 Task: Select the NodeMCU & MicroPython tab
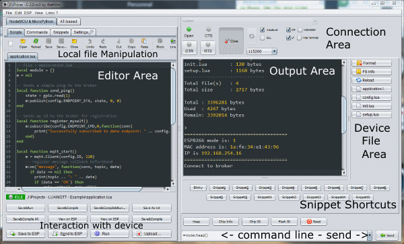[31, 22]
